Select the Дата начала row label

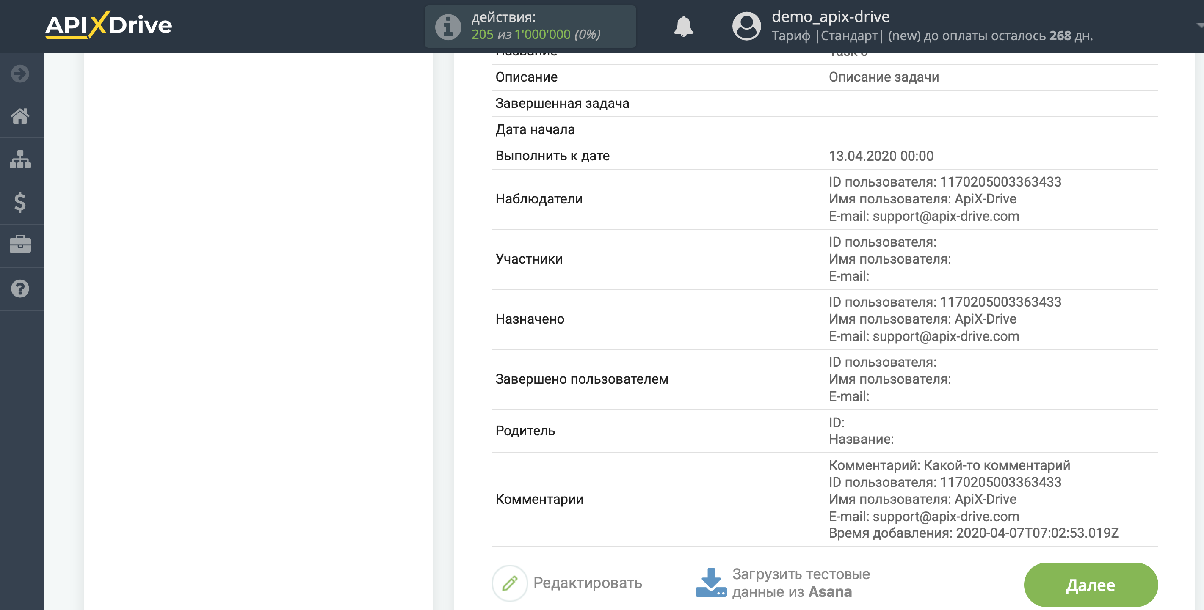[535, 129]
